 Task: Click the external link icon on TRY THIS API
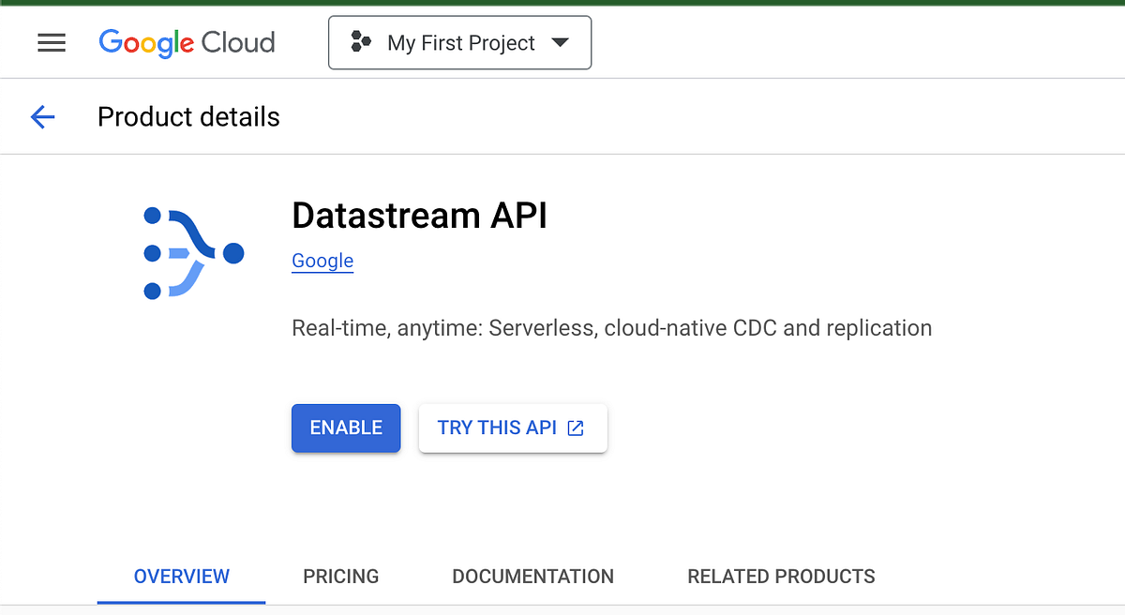[x=576, y=427]
